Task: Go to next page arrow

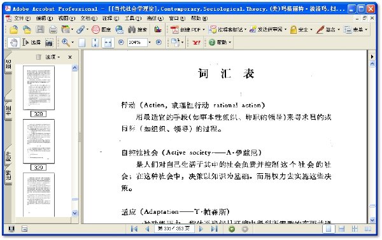Action: coord(201,229)
